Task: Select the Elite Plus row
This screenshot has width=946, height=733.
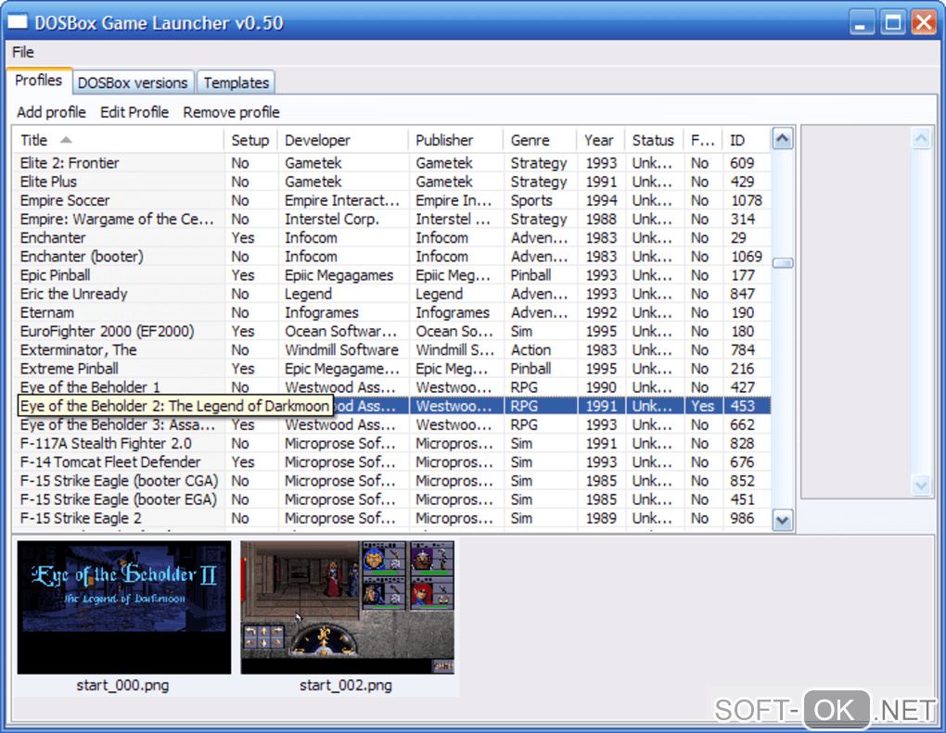Action: pyautogui.click(x=392, y=182)
